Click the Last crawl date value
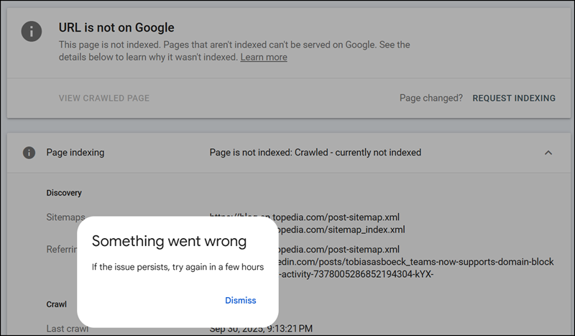575x336 pixels. pos(261,329)
